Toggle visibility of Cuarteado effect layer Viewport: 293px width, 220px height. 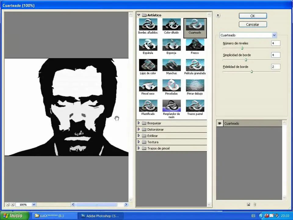pos(219,123)
